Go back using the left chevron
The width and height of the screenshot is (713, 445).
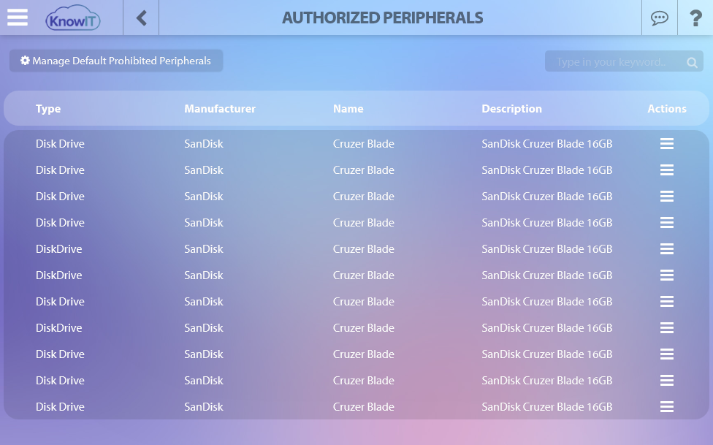(142, 18)
